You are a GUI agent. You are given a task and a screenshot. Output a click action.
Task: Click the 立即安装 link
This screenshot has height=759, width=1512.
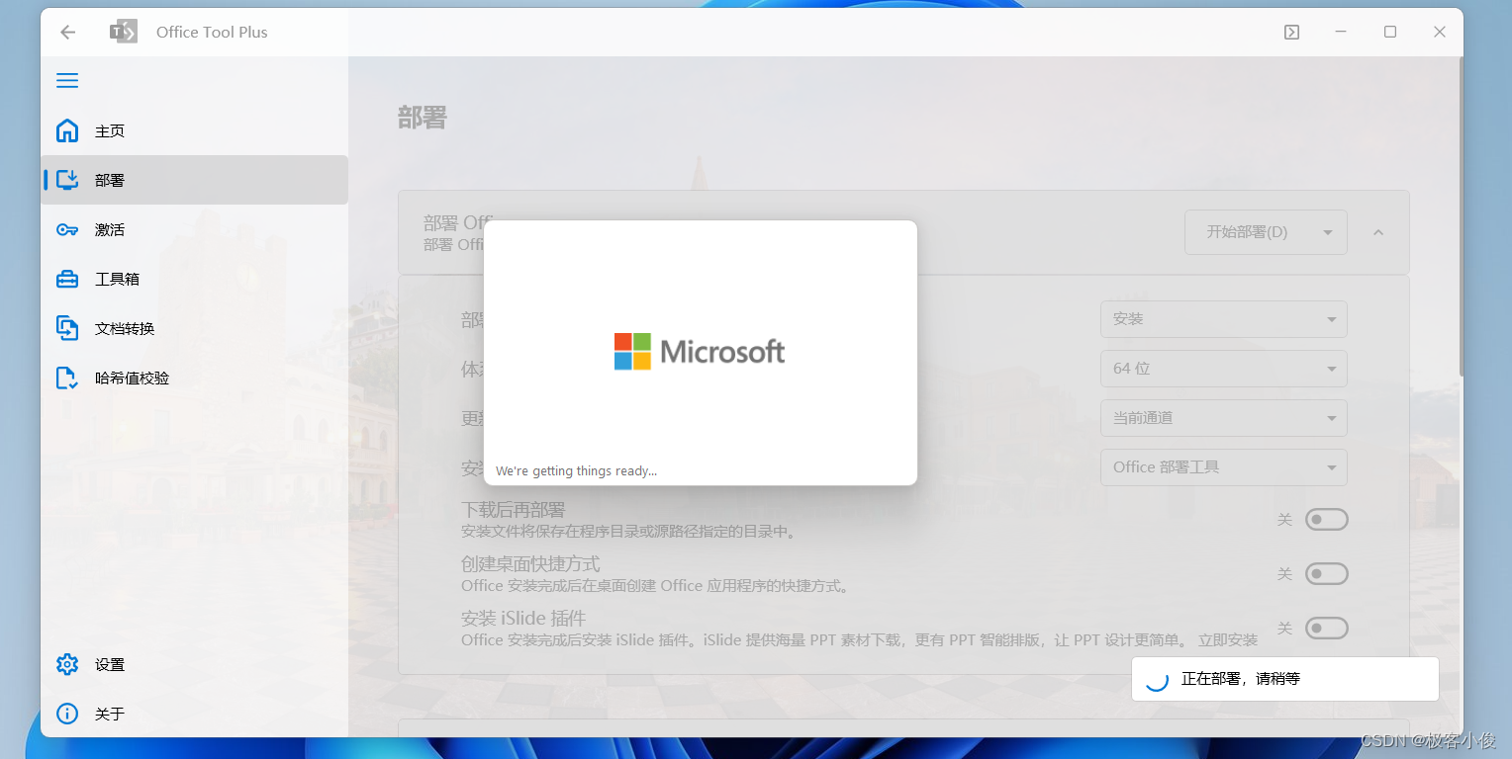point(1228,639)
